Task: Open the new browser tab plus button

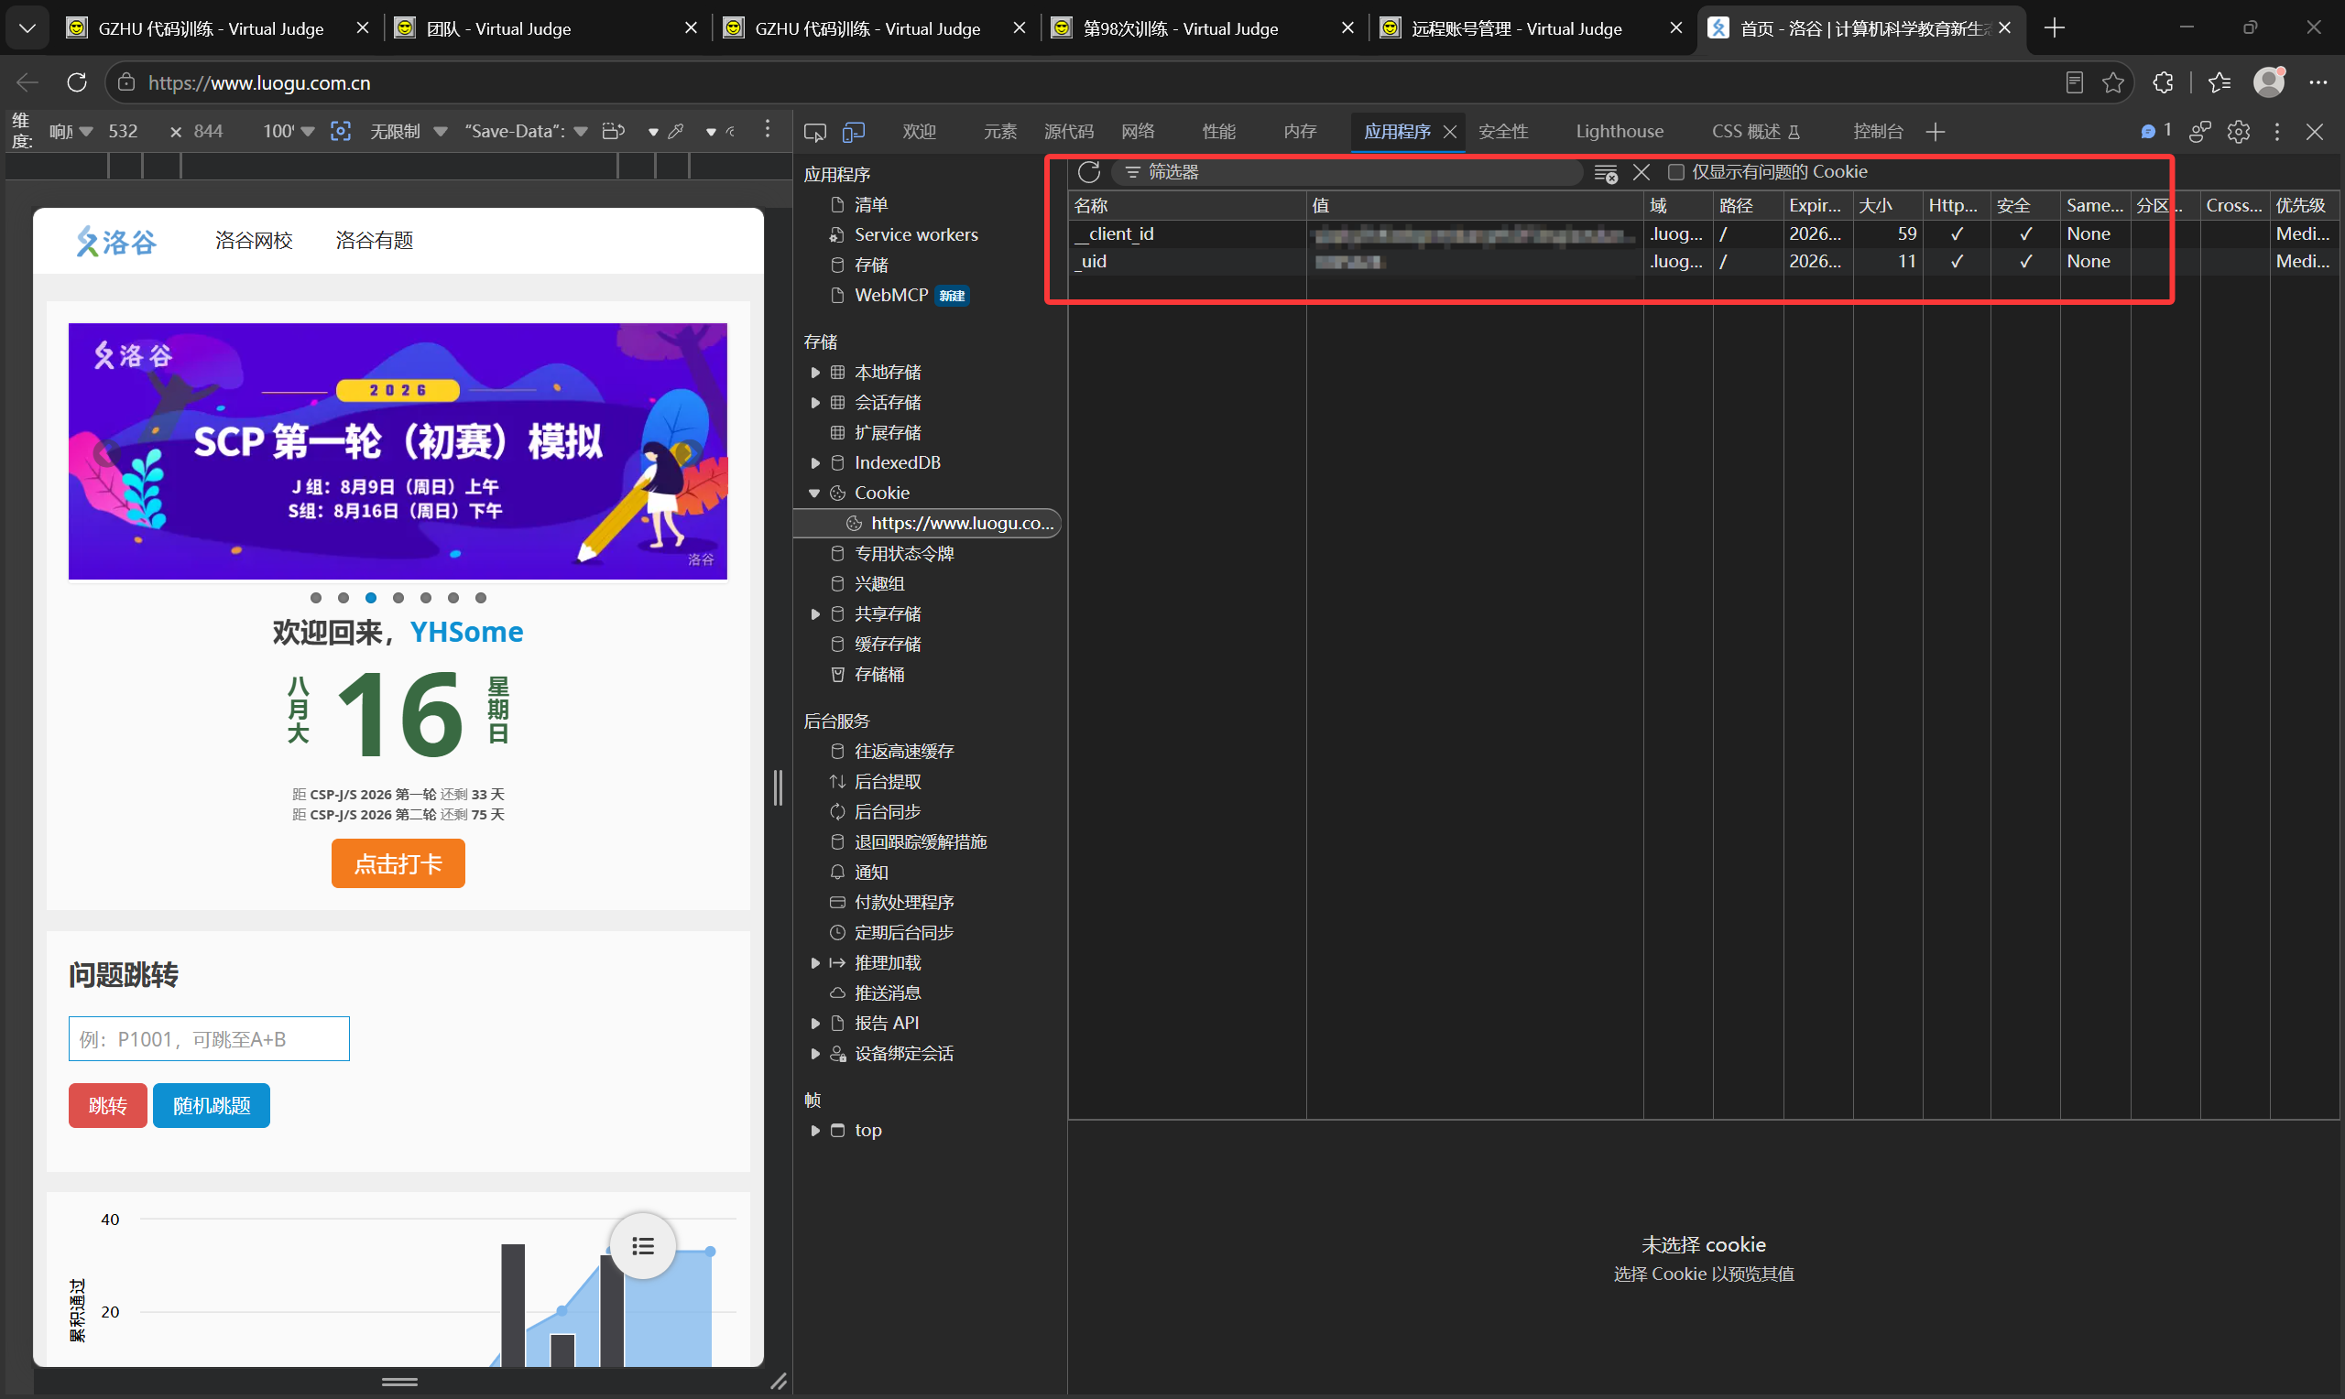Action: [x=2055, y=28]
